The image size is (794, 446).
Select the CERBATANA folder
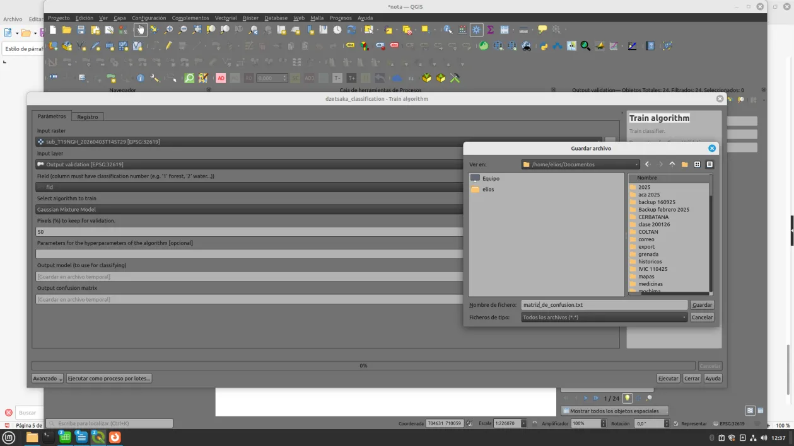[653, 217]
